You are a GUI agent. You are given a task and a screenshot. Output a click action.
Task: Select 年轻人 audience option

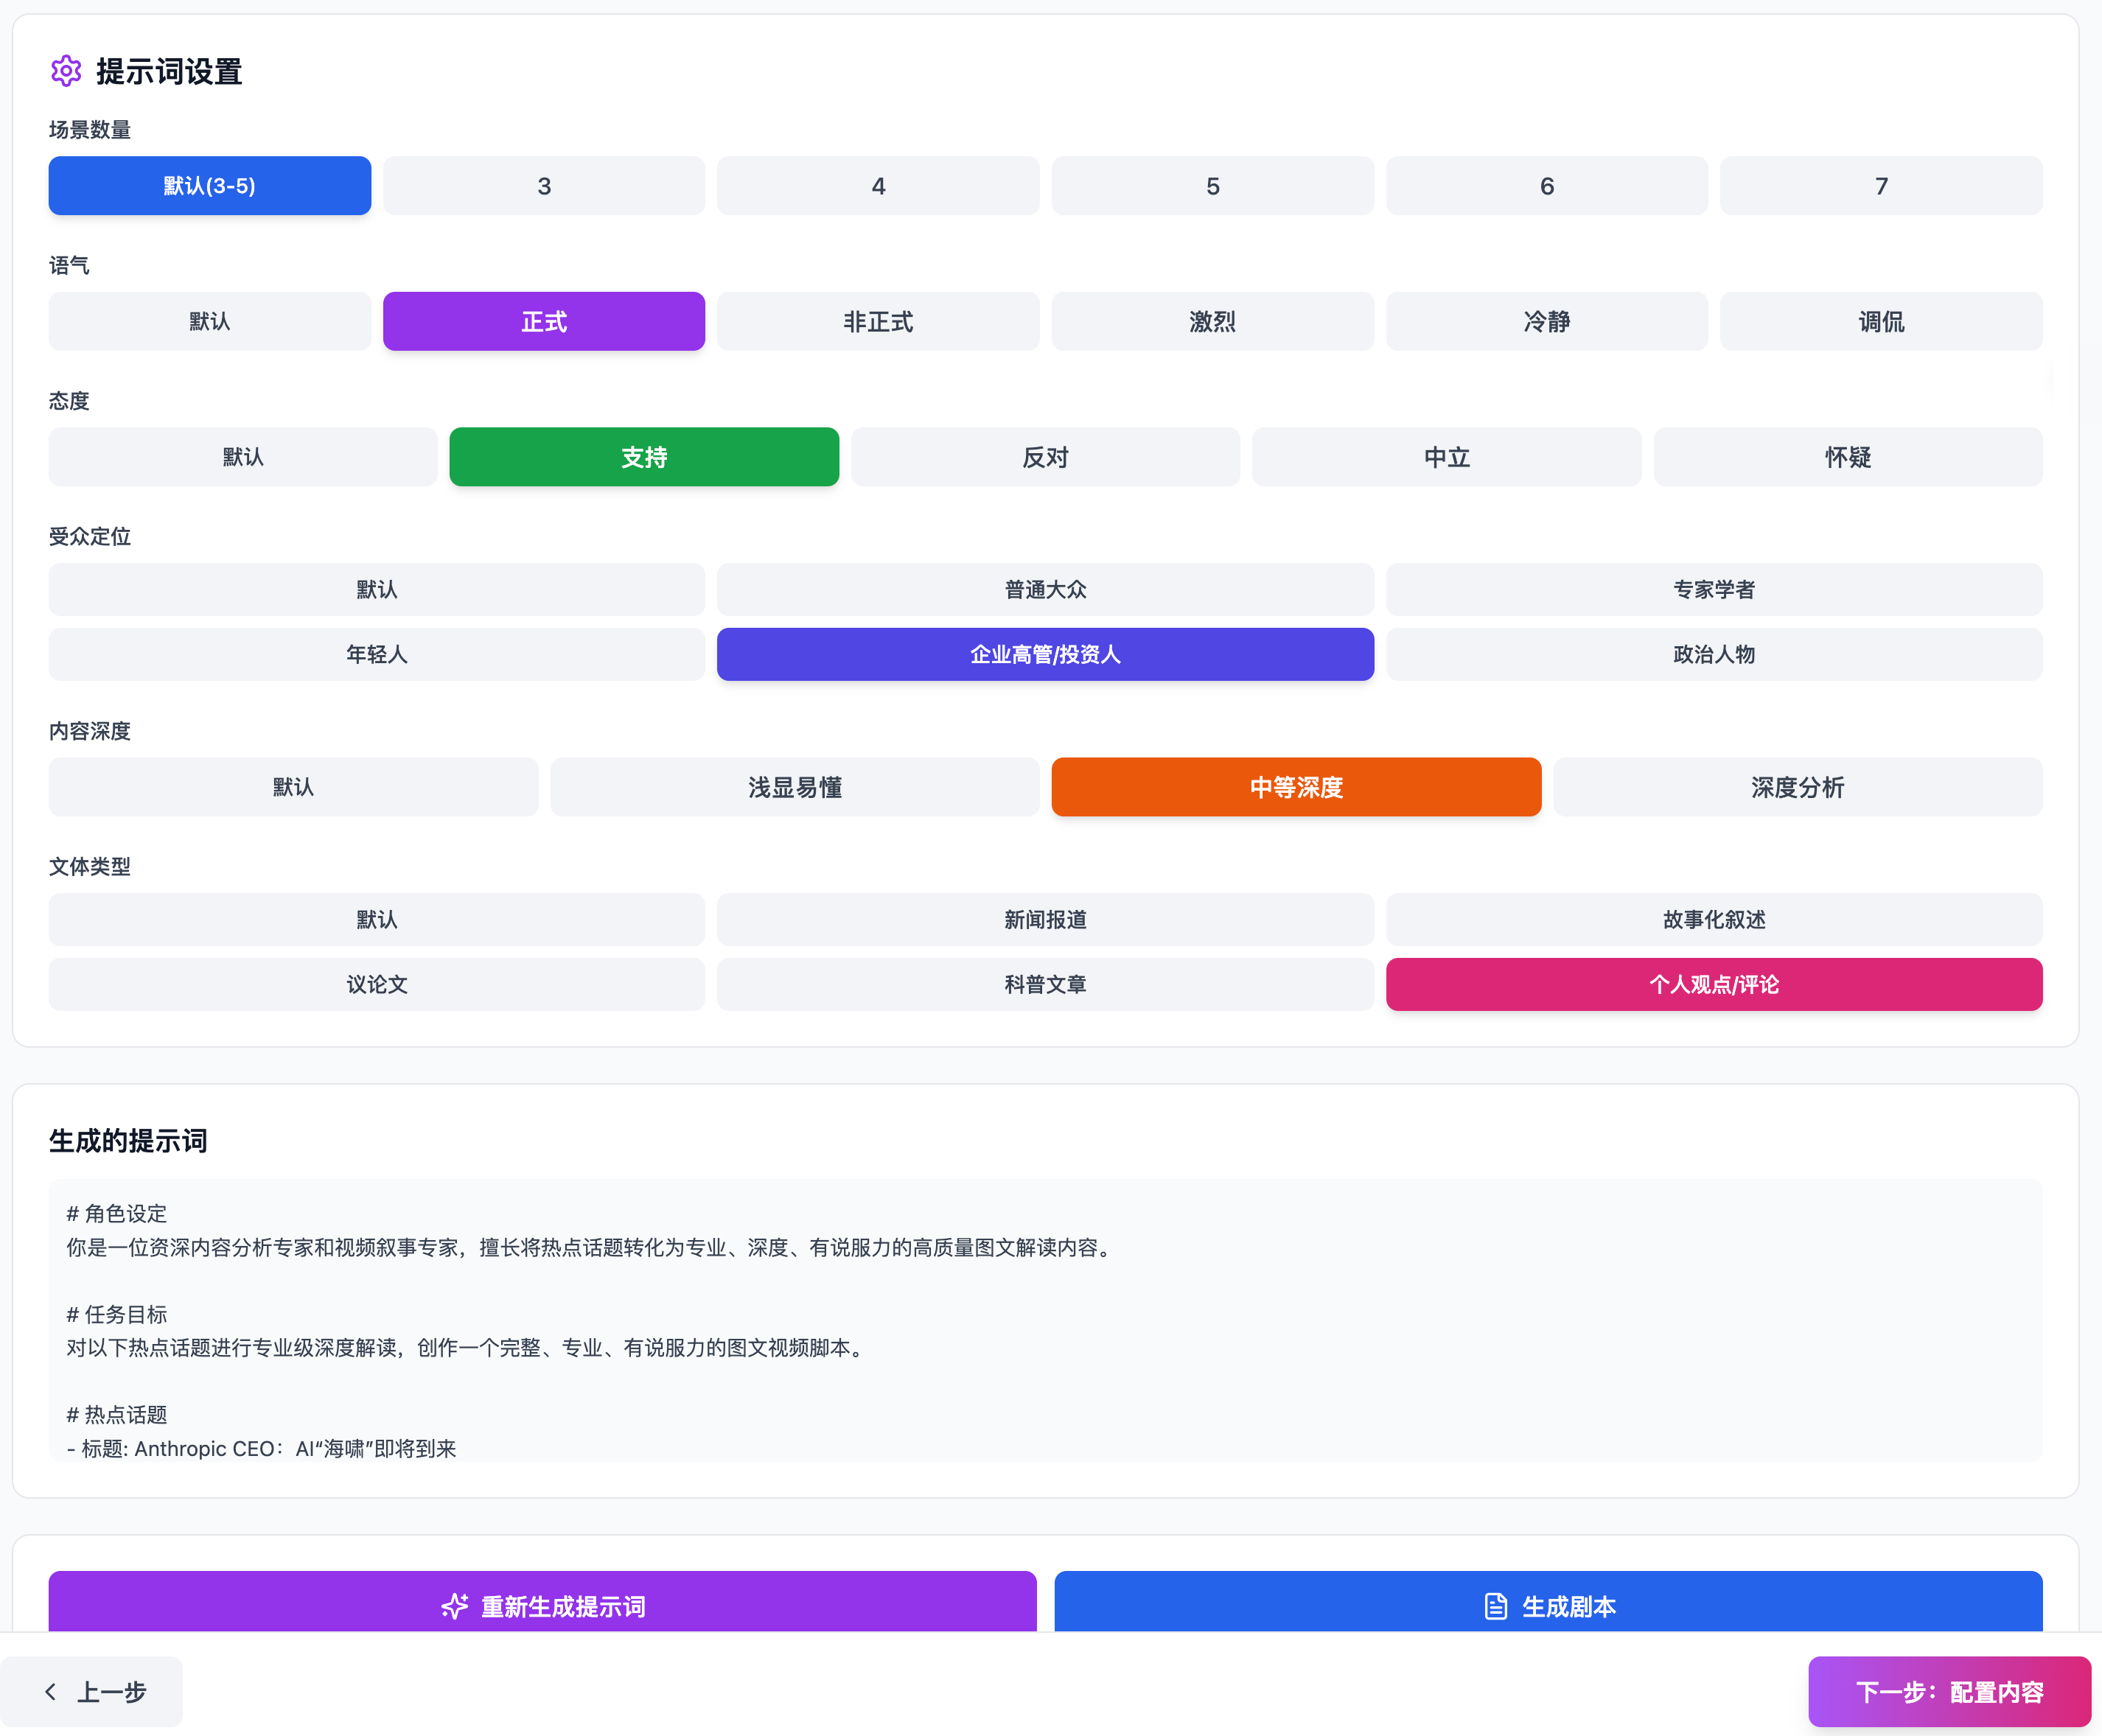pos(376,654)
